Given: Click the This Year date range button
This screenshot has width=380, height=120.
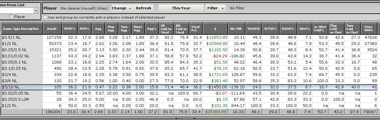Looking at the screenshot, I should (x=181, y=8).
